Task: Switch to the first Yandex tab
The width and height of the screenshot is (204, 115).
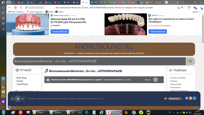Action: click(20, 2)
